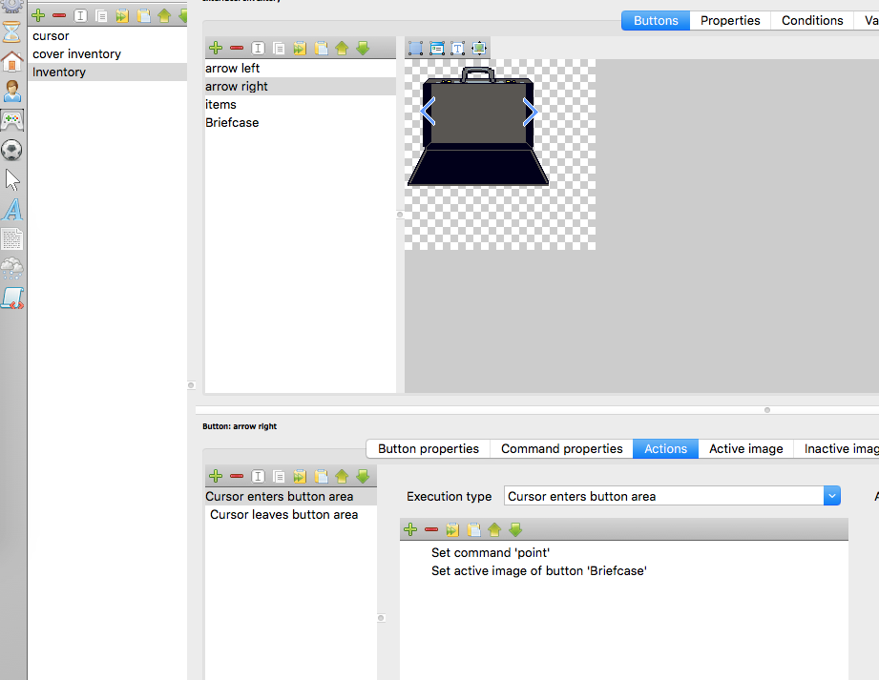Open the Cursors arrow icon in sidebar
The width and height of the screenshot is (879, 680).
(x=11, y=180)
